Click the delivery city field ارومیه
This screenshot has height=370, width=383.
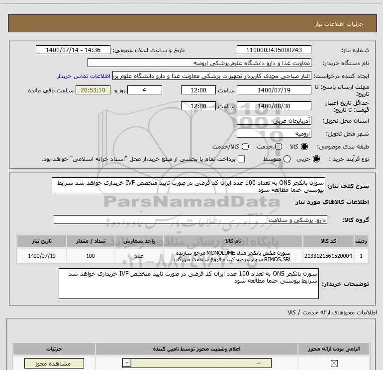[x=274, y=134]
